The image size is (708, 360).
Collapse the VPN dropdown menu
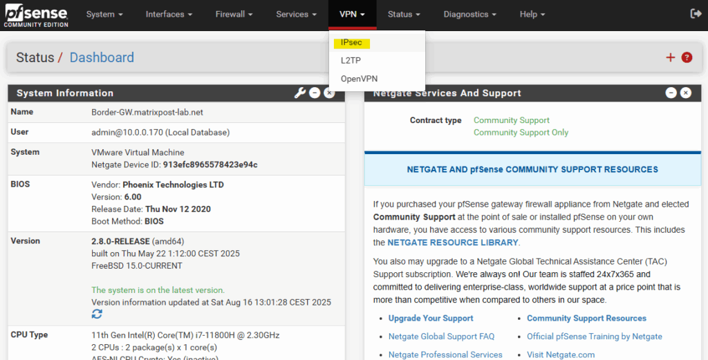pos(352,15)
